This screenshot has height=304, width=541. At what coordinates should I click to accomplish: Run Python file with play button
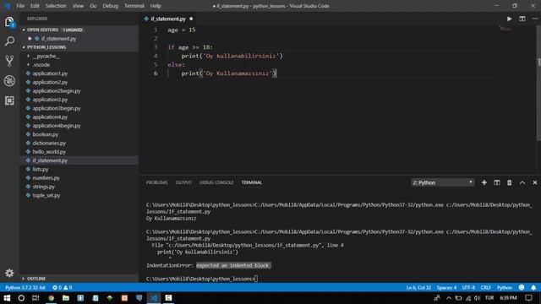(x=509, y=19)
